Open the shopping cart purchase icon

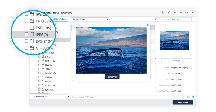(x=163, y=12)
